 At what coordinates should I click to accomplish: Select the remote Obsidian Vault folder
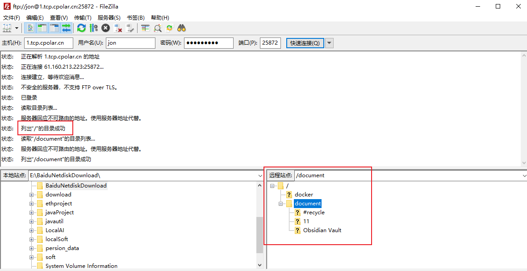point(322,230)
